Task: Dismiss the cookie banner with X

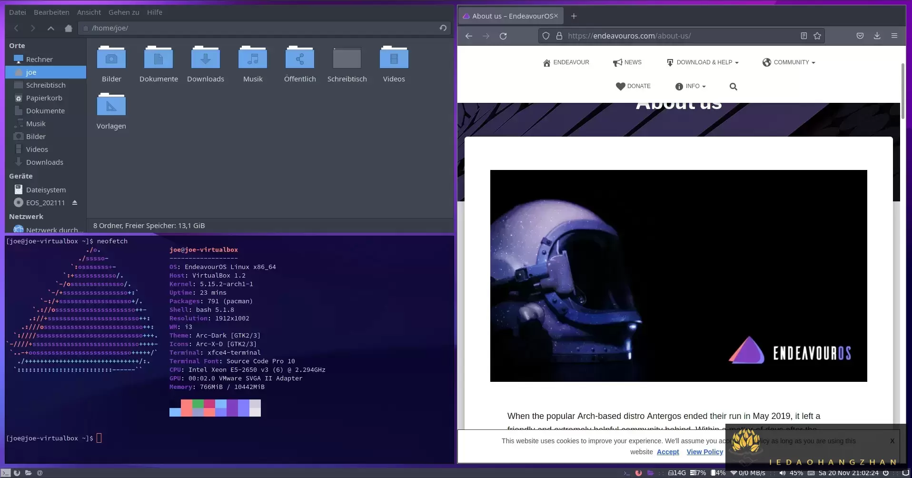Action: [x=892, y=441]
